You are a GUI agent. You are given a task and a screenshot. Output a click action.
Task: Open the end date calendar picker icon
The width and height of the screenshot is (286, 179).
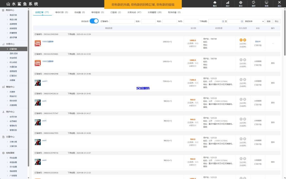pos(241,21)
